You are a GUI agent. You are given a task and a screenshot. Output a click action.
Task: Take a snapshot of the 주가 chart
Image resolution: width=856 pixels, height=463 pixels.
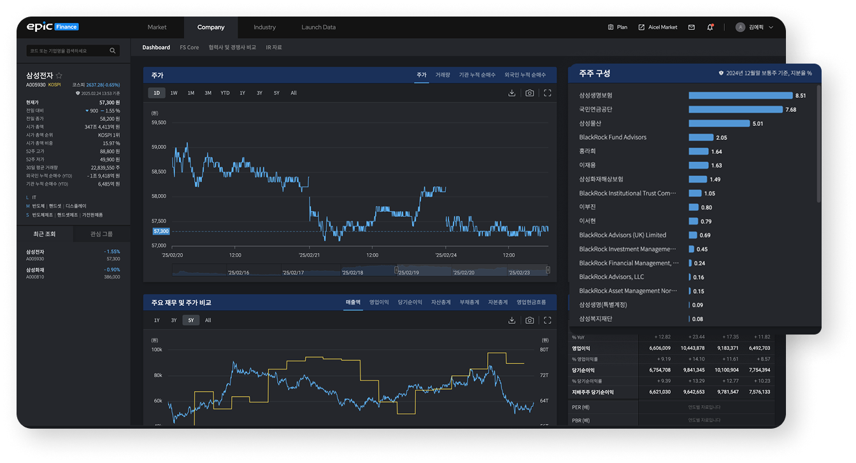[529, 93]
